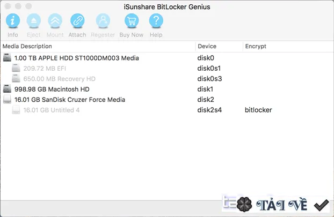334x217 pixels.
Task: Select the Macintosh HD disk icon
Action: [7, 89]
